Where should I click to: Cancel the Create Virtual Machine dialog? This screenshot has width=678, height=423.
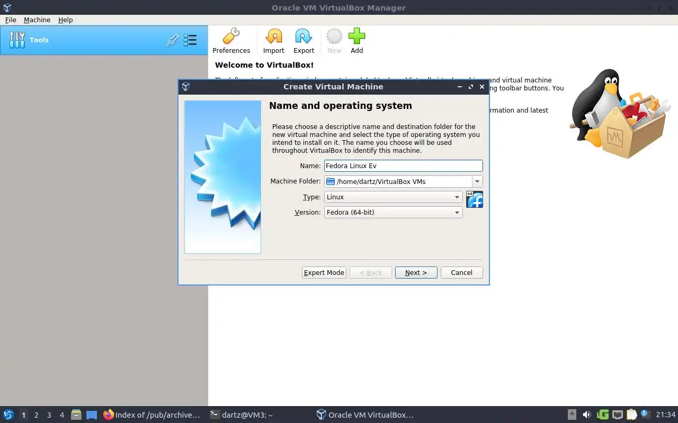click(461, 273)
